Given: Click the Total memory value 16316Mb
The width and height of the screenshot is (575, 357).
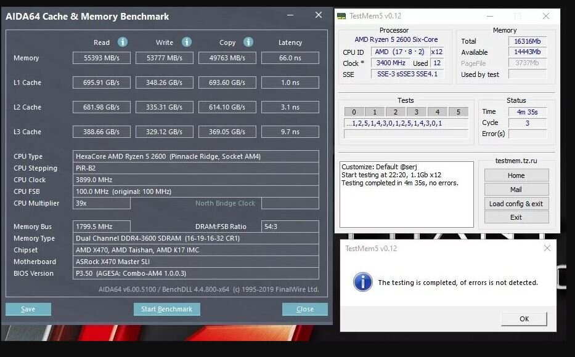Looking at the screenshot, I should (x=528, y=41).
